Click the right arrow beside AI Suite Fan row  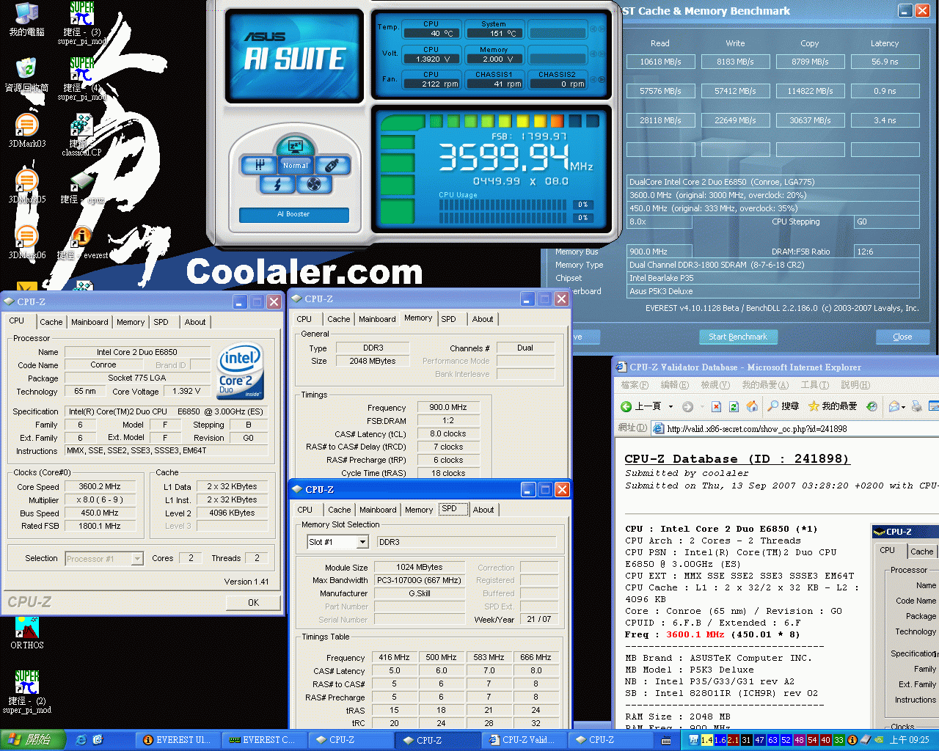pos(602,79)
